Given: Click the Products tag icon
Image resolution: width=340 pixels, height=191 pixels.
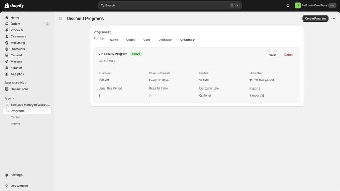Looking at the screenshot, I should coord(7,30).
